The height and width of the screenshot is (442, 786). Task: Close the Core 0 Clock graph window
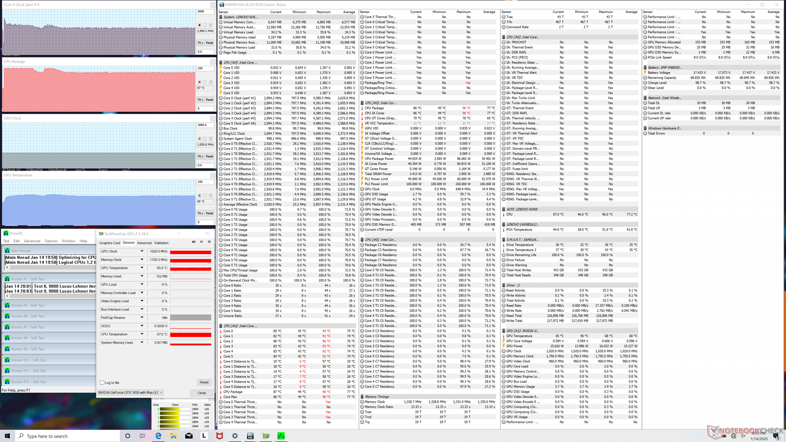click(x=213, y=5)
